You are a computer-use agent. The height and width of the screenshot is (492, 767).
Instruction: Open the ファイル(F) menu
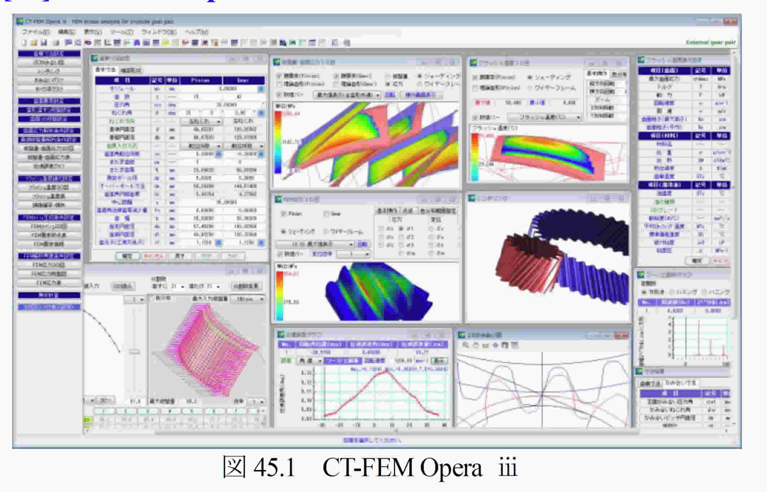pos(36,32)
